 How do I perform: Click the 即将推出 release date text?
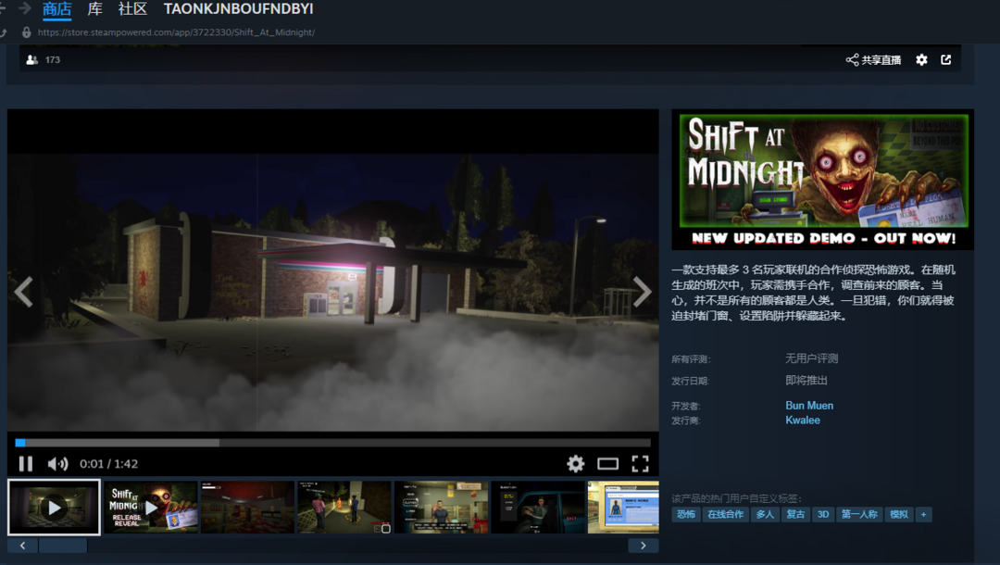(x=806, y=380)
